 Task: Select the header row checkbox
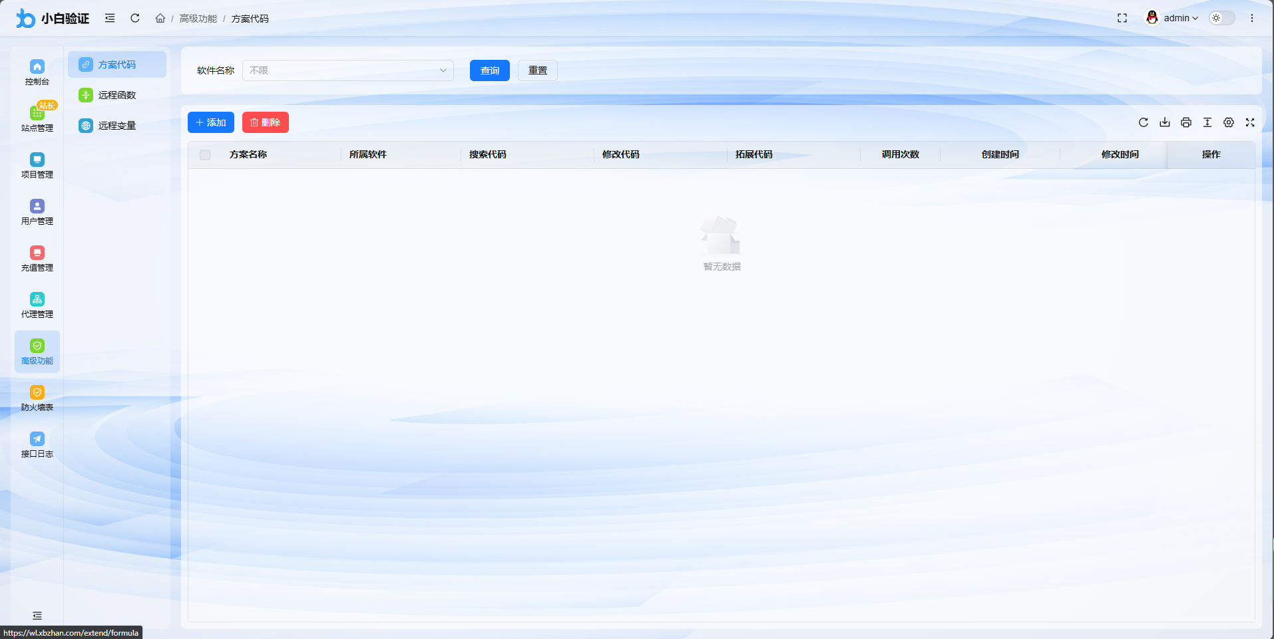[205, 154]
